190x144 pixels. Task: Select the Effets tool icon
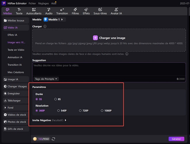(x=86, y=11)
